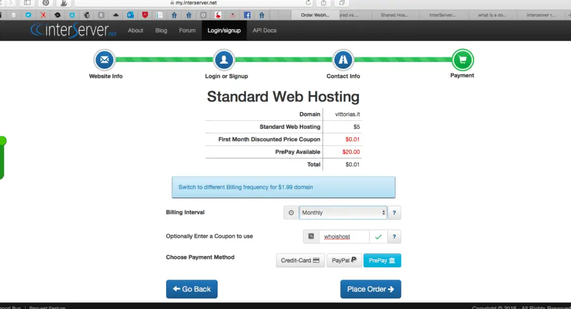
Task: Select Credit-Card payment method
Action: (300, 261)
